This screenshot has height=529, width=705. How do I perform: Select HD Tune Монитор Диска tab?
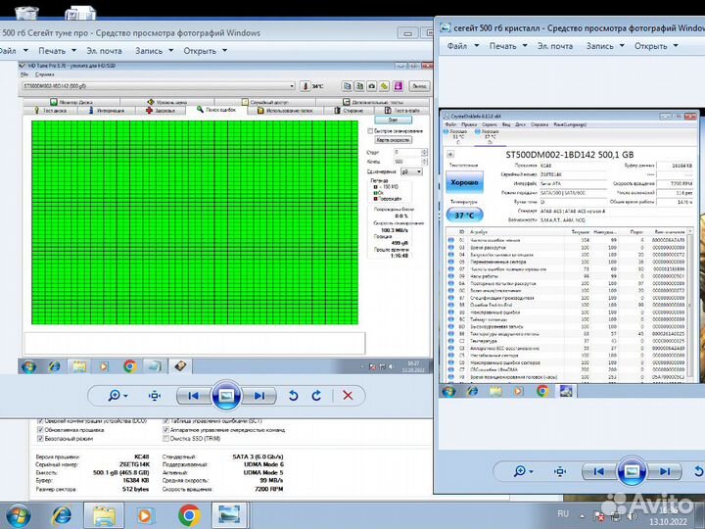[71, 102]
